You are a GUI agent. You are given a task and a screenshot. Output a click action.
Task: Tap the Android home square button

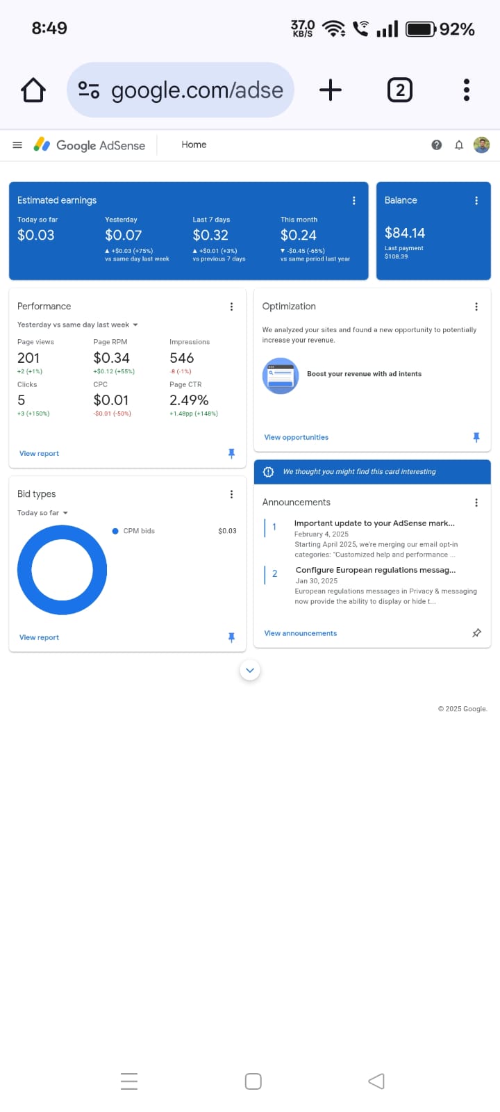tap(253, 1081)
